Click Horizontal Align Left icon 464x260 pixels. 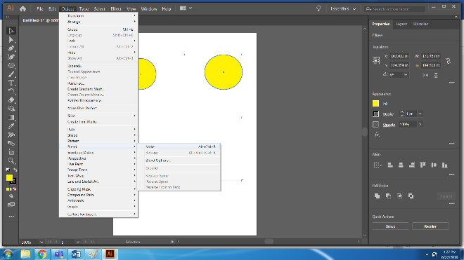[x=390, y=165]
